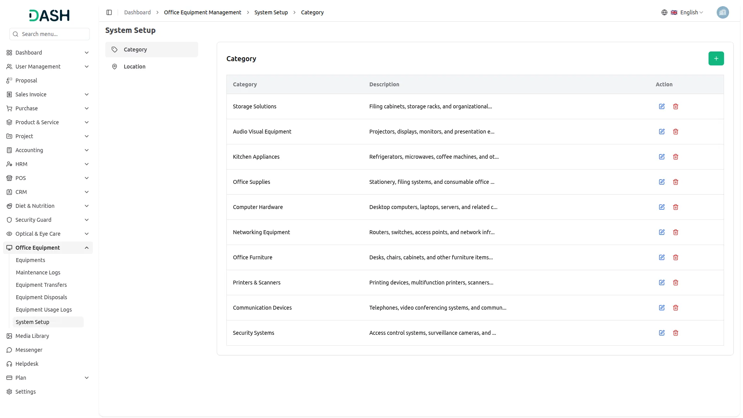The image size is (743, 418).
Task: Click the user avatar in top right
Action: 722,12
